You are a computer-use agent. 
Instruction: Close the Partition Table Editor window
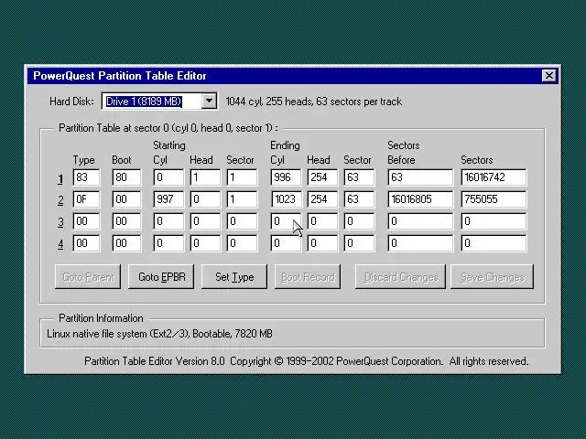pos(549,76)
